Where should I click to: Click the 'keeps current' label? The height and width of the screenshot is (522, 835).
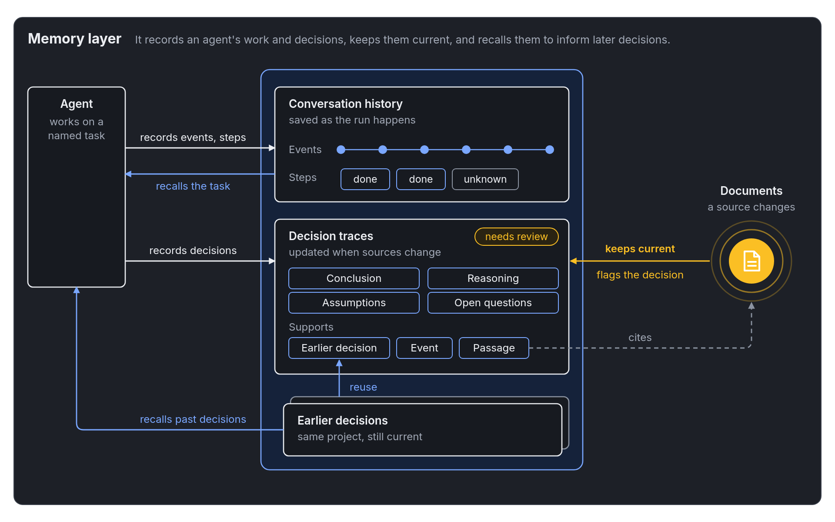point(640,249)
